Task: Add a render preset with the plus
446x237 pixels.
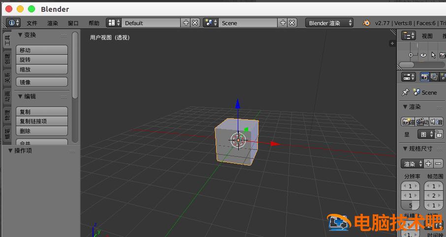Action: [x=428, y=164]
